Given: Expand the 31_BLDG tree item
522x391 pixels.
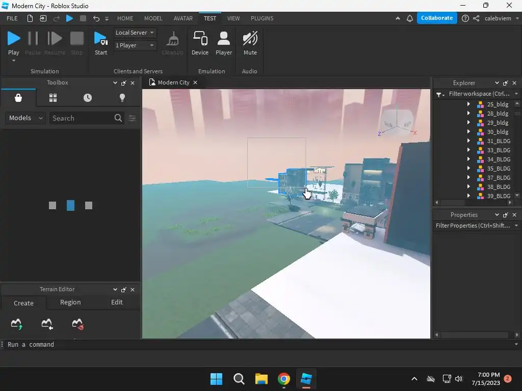Looking at the screenshot, I should 469,141.
